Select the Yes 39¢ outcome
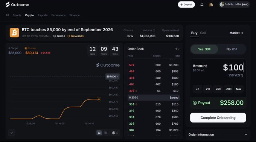This screenshot has height=142, width=256. point(204,49)
